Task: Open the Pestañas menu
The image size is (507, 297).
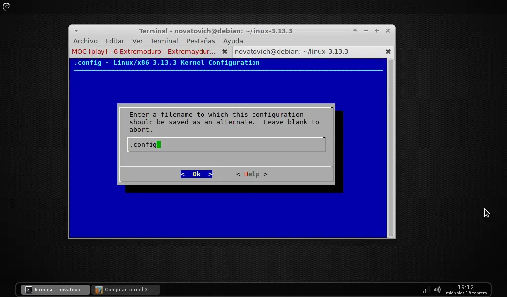Action: pos(201,41)
